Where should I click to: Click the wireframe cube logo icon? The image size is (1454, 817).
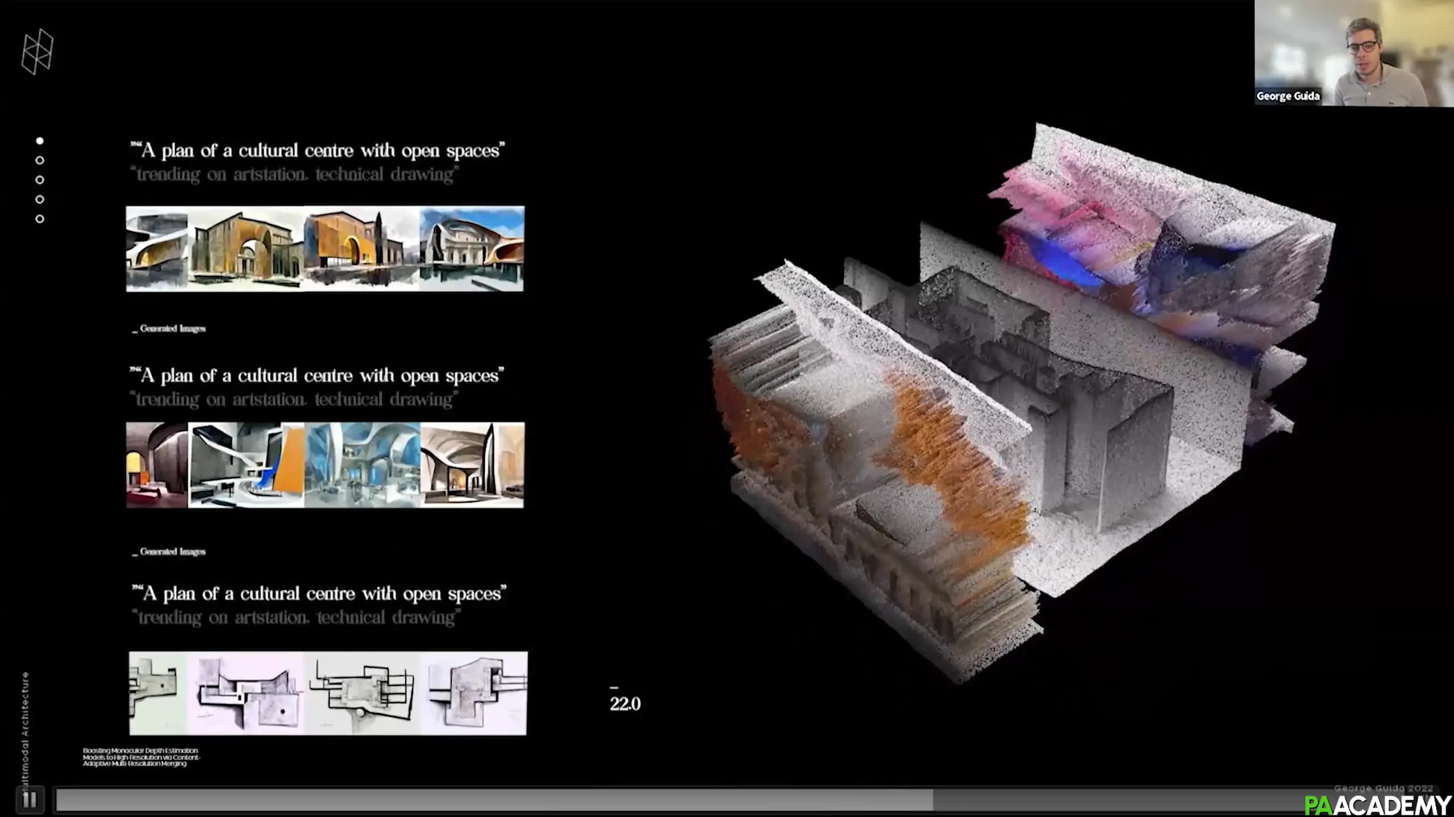pos(38,52)
